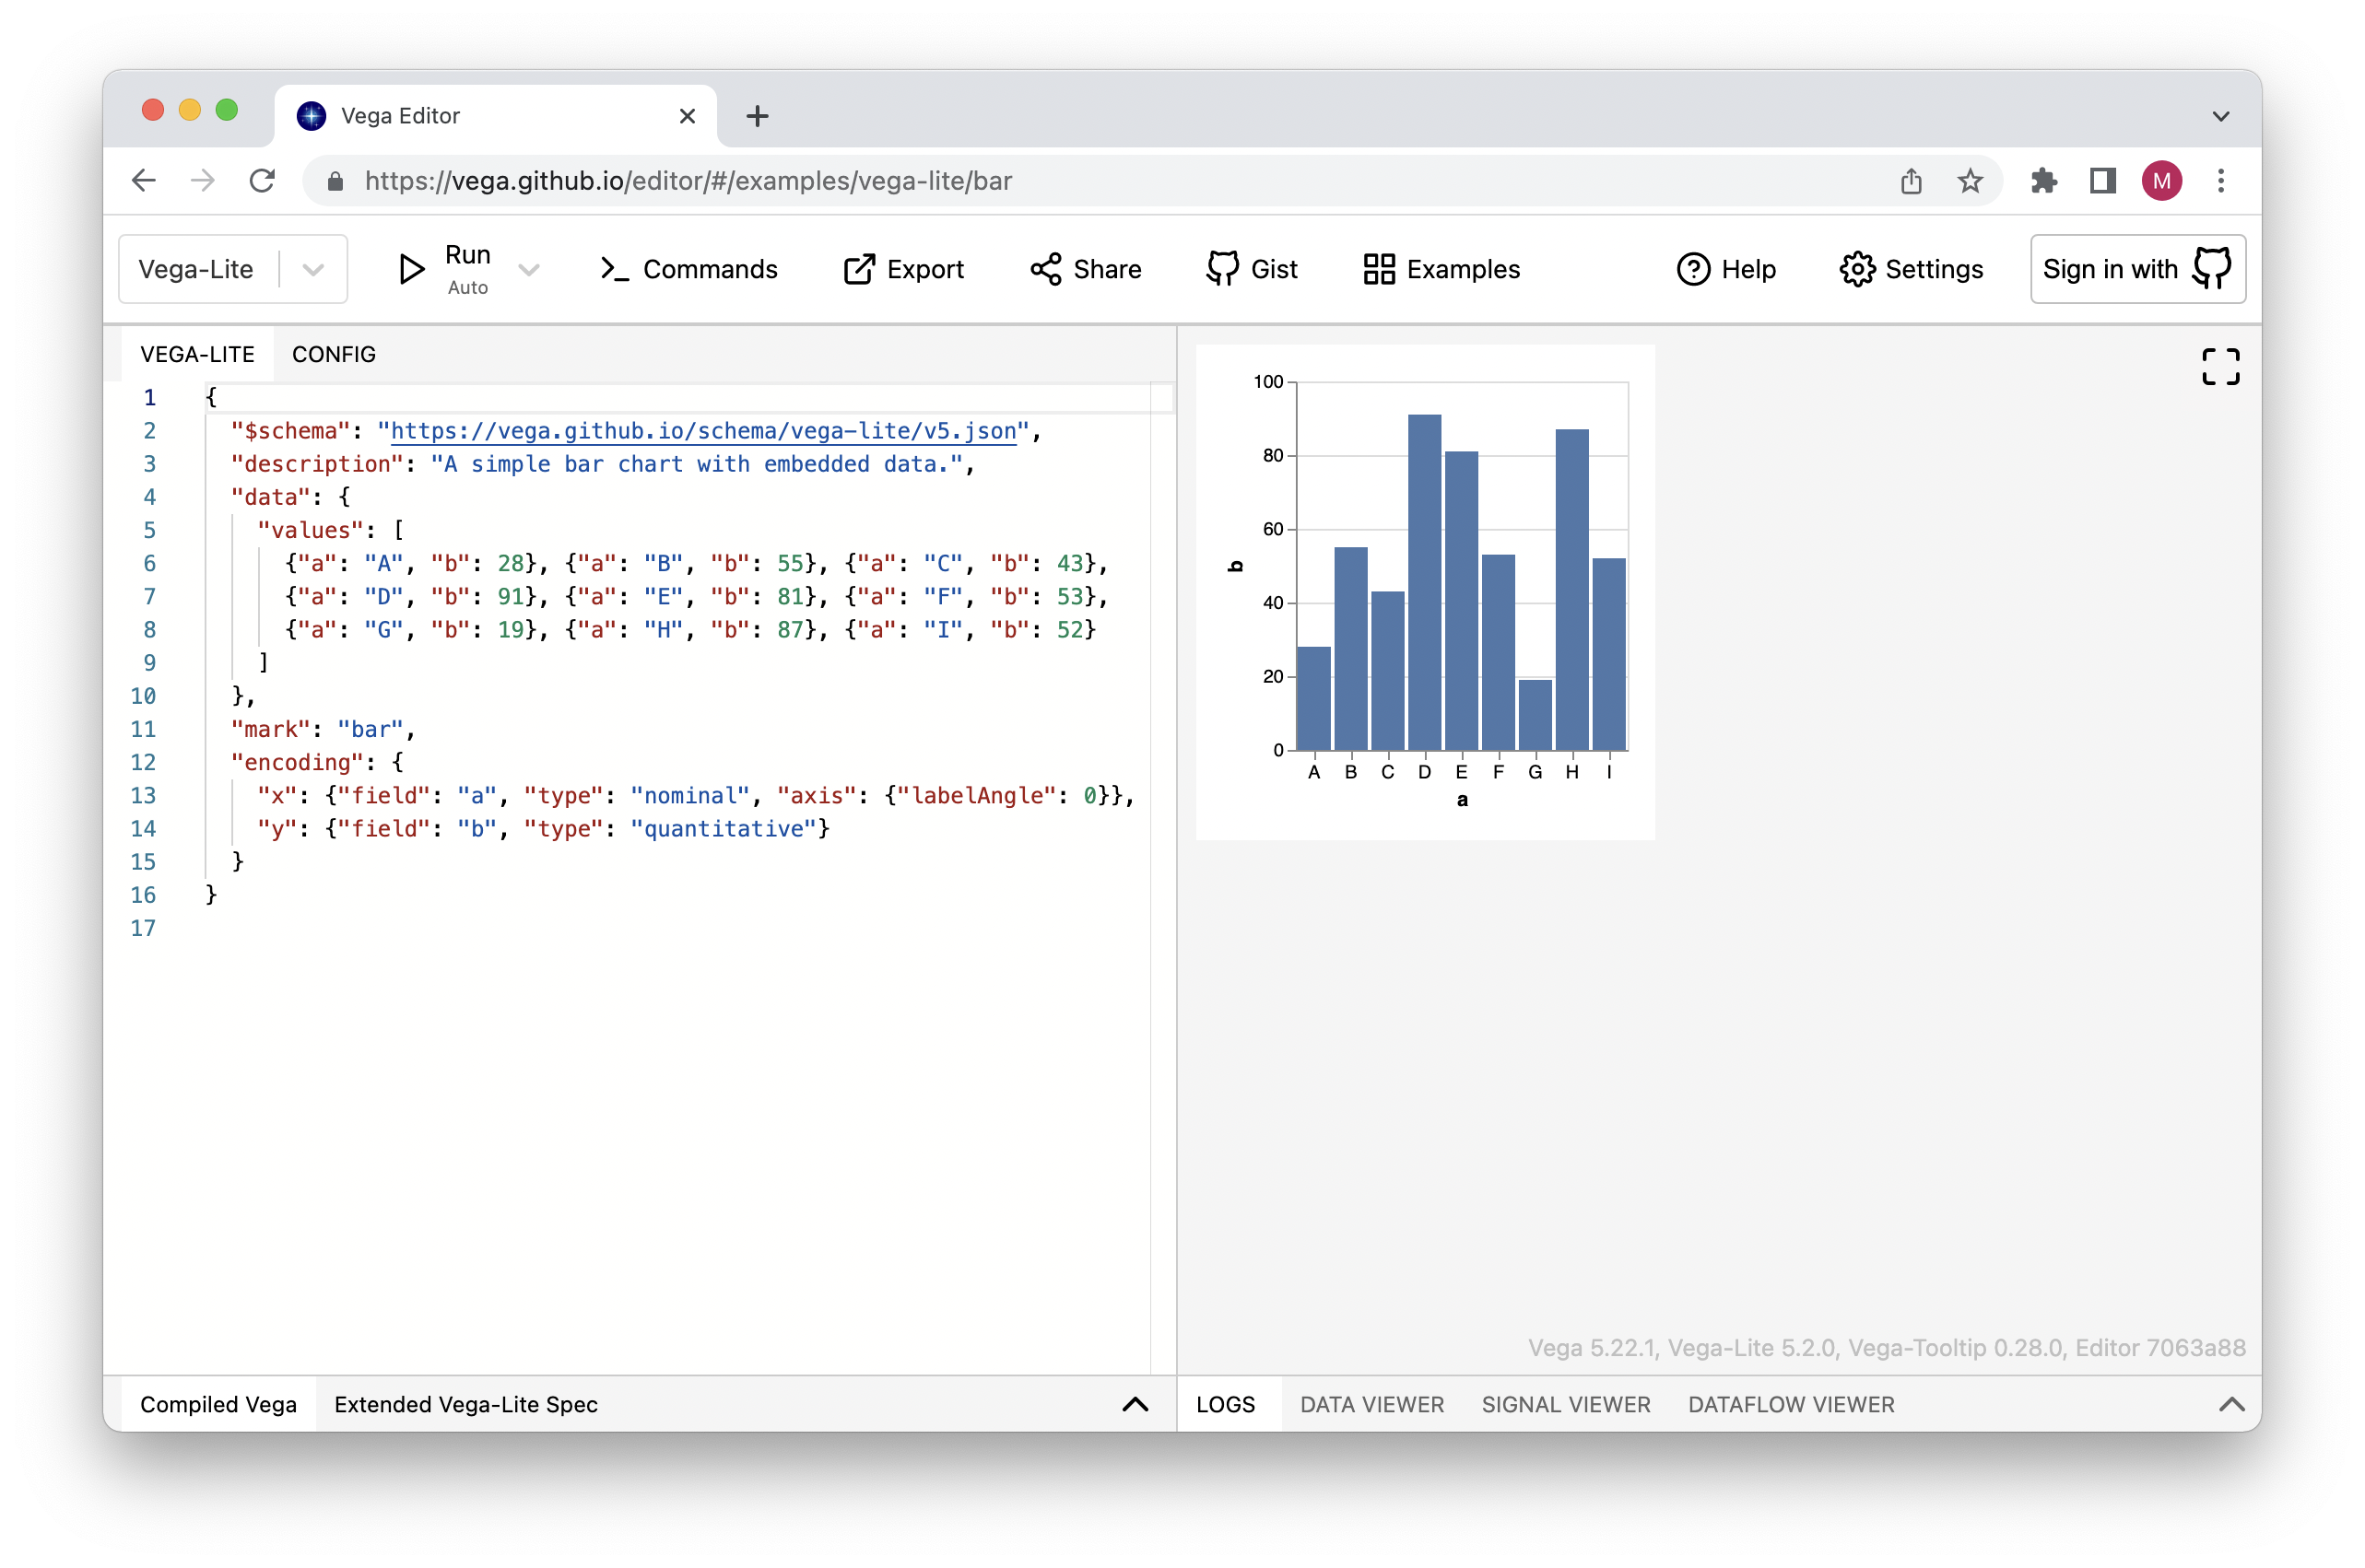Open a Gist via the Gist icon
The height and width of the screenshot is (1568, 2365).
[x=1252, y=268]
